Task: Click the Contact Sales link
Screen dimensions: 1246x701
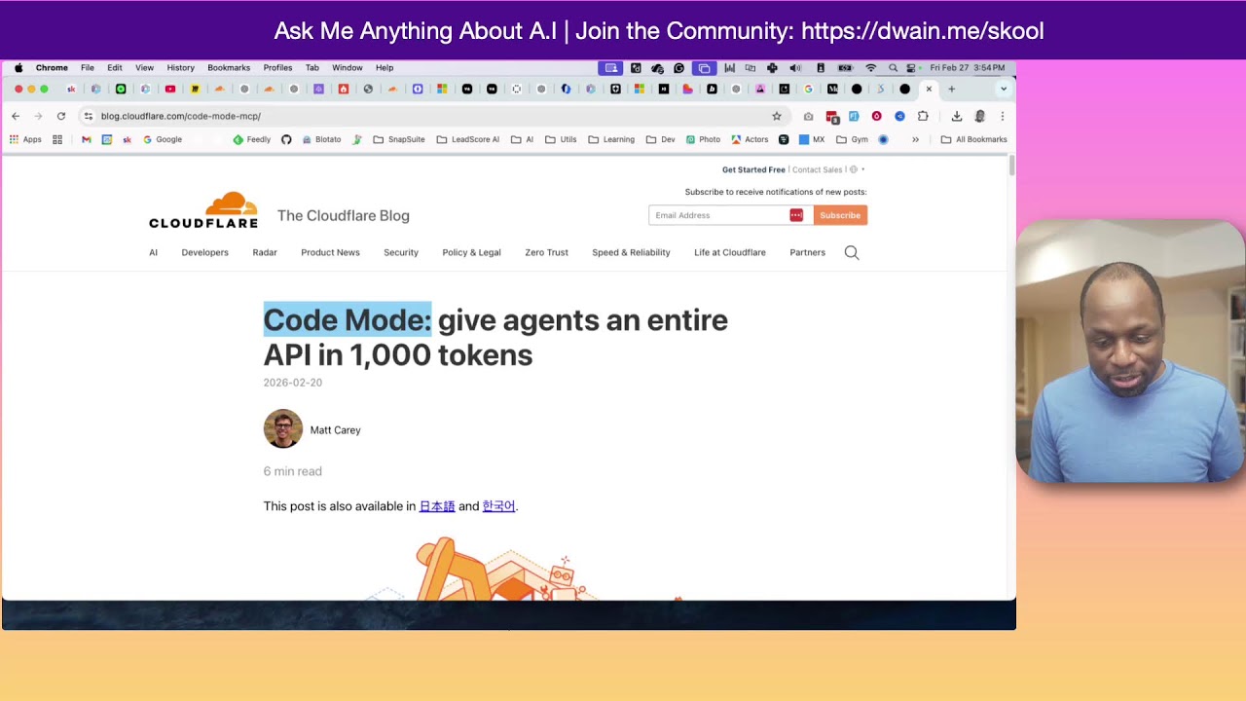Action: tap(818, 169)
